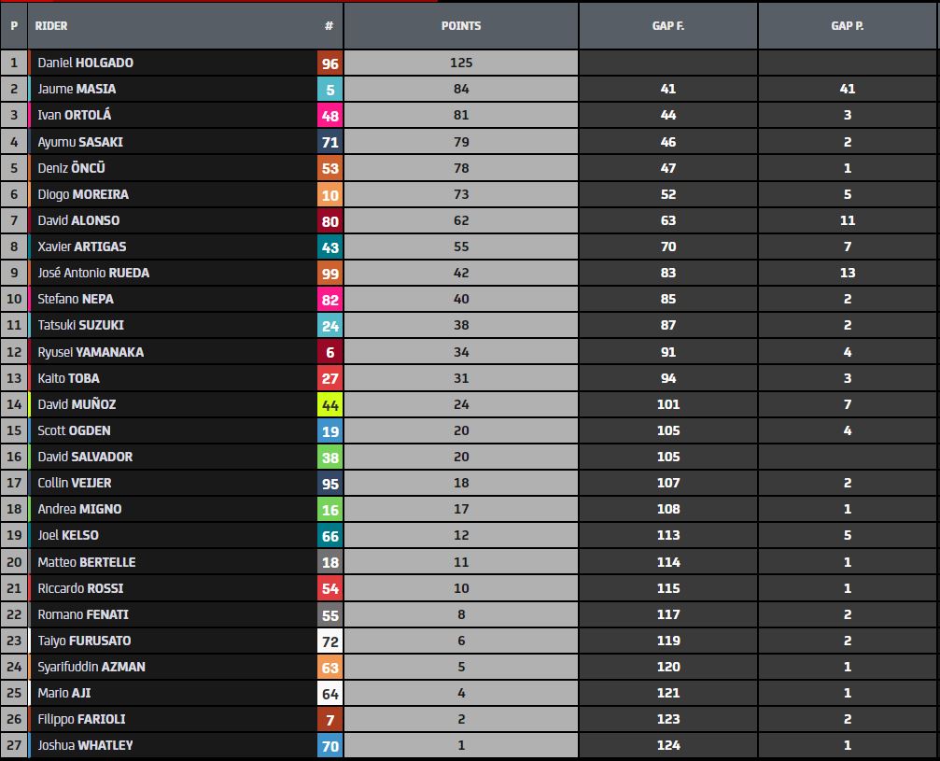Sort by the POINTS column header
This screenshot has width=940, height=761.
[x=461, y=26]
